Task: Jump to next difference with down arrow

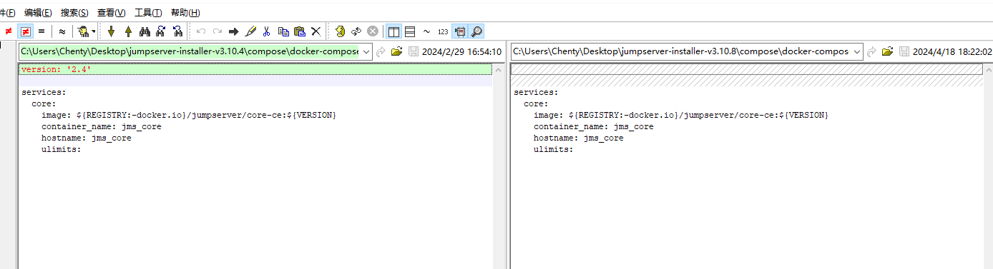Action: (111, 31)
